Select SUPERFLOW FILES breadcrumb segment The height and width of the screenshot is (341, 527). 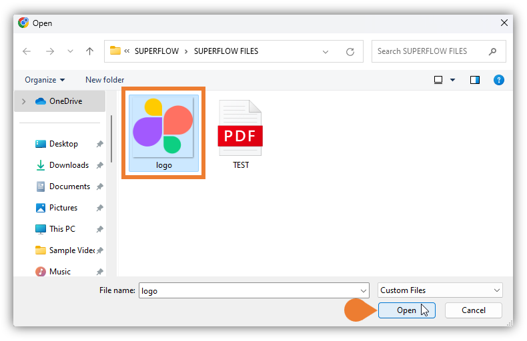click(226, 51)
